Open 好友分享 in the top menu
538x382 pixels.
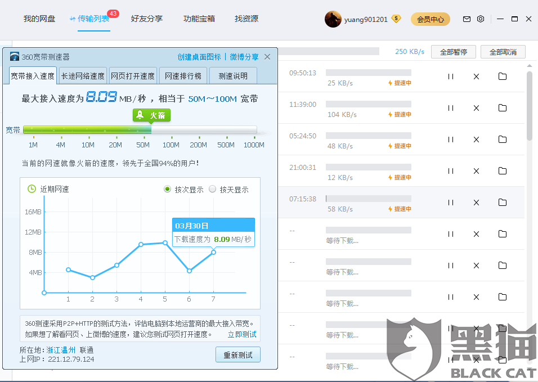click(x=146, y=19)
